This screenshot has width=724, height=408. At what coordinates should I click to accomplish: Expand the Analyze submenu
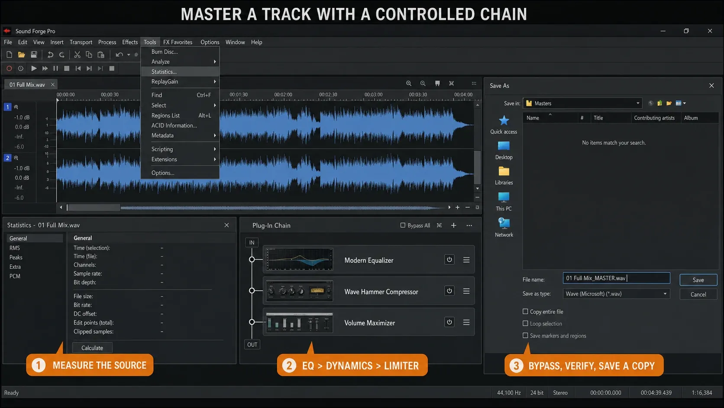pos(180,62)
